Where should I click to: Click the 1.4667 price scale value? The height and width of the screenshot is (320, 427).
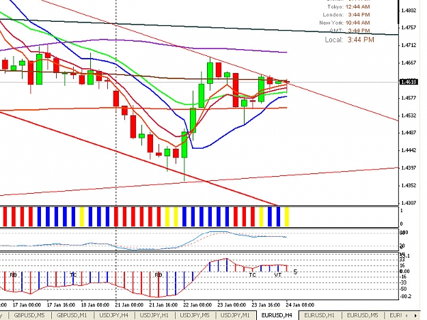409,63
